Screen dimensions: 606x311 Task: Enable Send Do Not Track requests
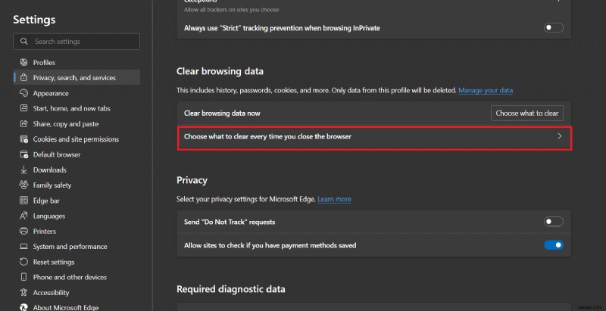click(x=554, y=222)
